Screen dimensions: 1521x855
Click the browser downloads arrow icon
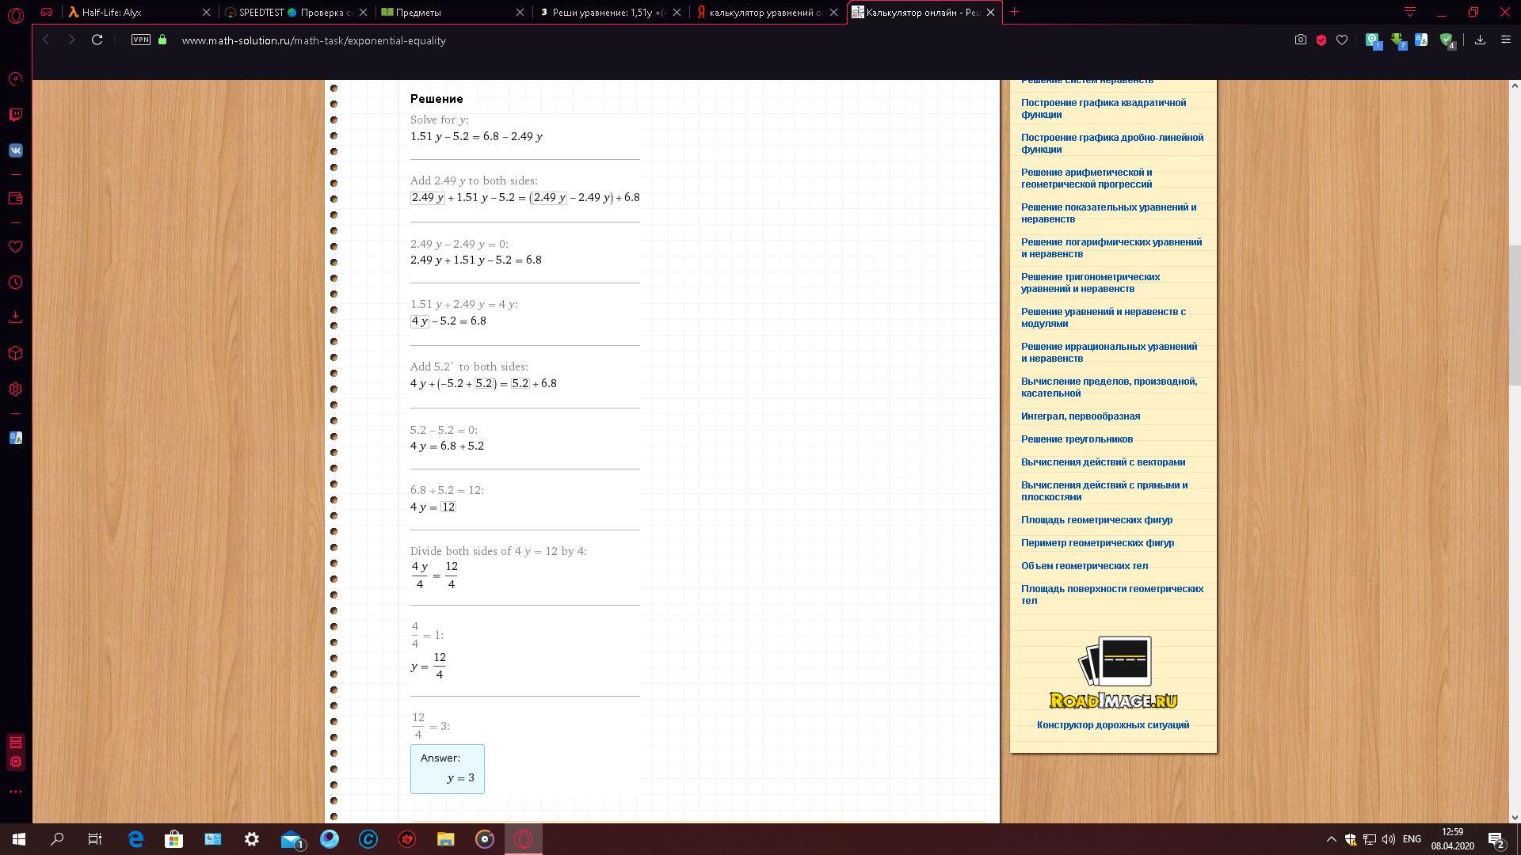pyautogui.click(x=1479, y=40)
